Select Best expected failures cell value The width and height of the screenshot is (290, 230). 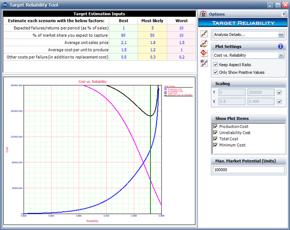click(x=123, y=28)
